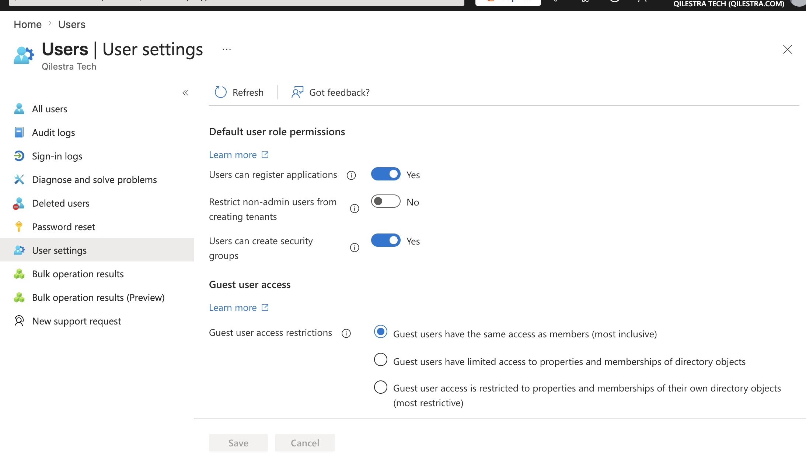The image size is (806, 453).
Task: Click the Qilestra Tech subtitle text
Action: coord(69,67)
